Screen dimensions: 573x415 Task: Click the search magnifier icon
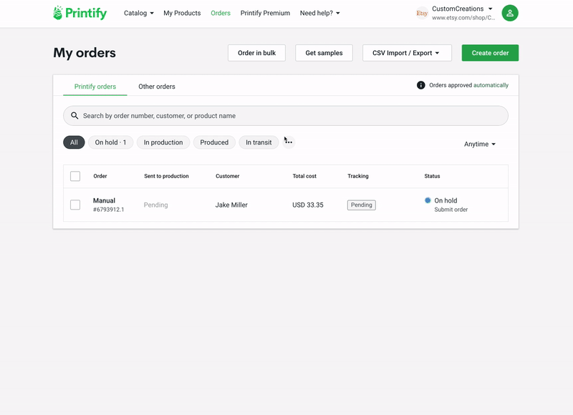pos(75,115)
